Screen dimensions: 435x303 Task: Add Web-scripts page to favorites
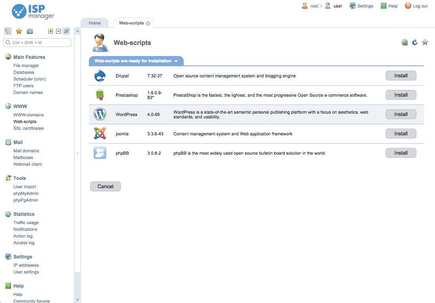coord(425,42)
